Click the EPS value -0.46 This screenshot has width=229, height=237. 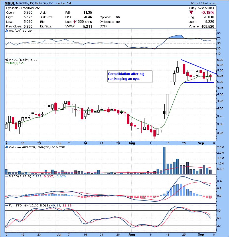click(x=88, y=17)
